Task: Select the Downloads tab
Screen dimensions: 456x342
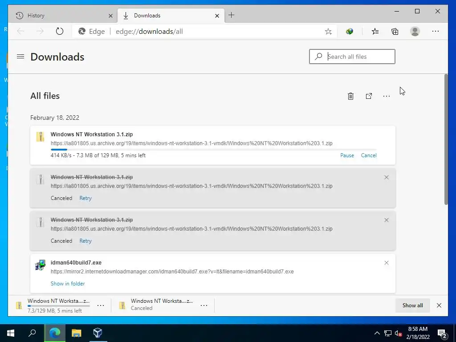Action: click(x=171, y=16)
